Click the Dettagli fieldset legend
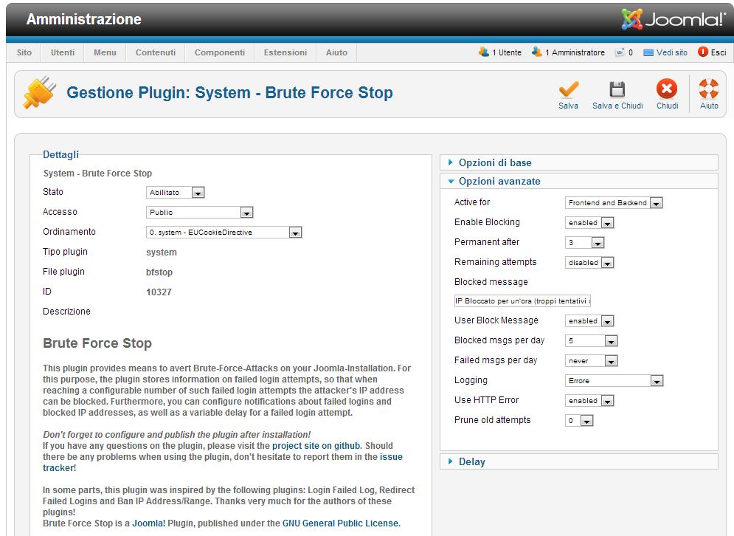This screenshot has height=536, width=734. (60, 154)
